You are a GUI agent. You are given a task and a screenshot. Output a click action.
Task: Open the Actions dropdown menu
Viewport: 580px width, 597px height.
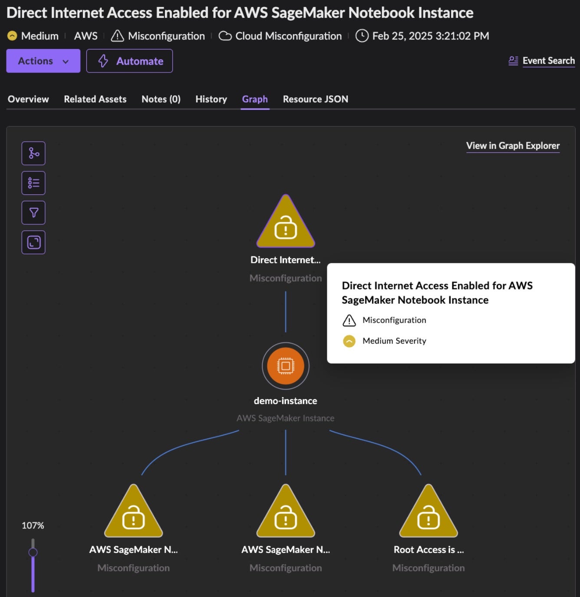pos(43,61)
